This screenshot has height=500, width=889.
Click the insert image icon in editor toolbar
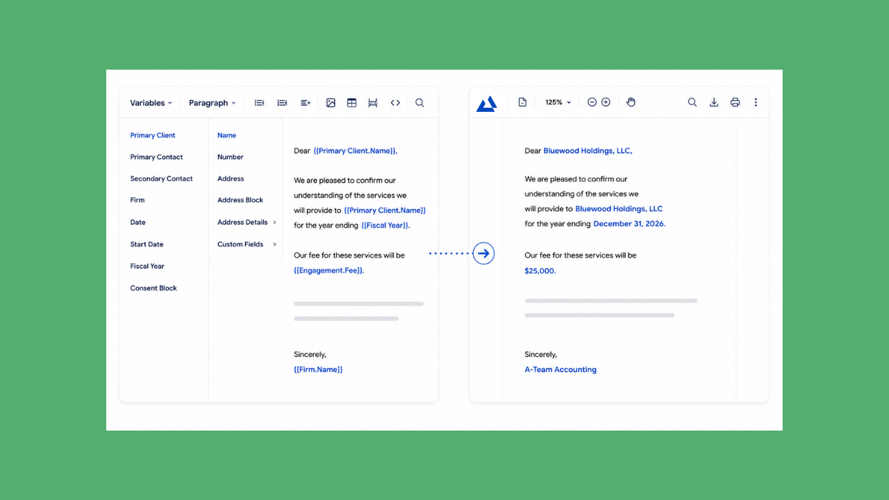point(331,103)
